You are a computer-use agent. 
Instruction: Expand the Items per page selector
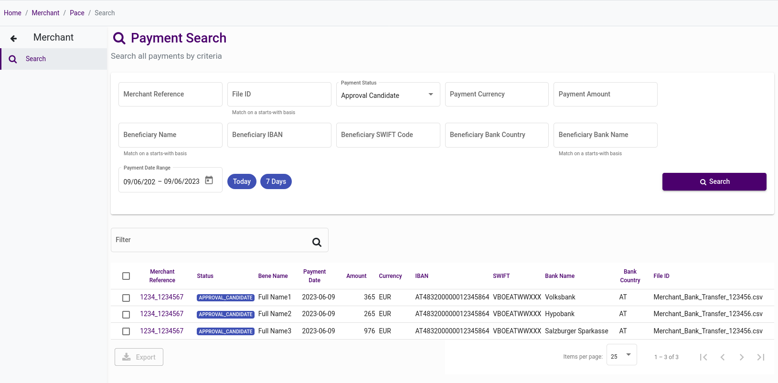tap(621, 355)
